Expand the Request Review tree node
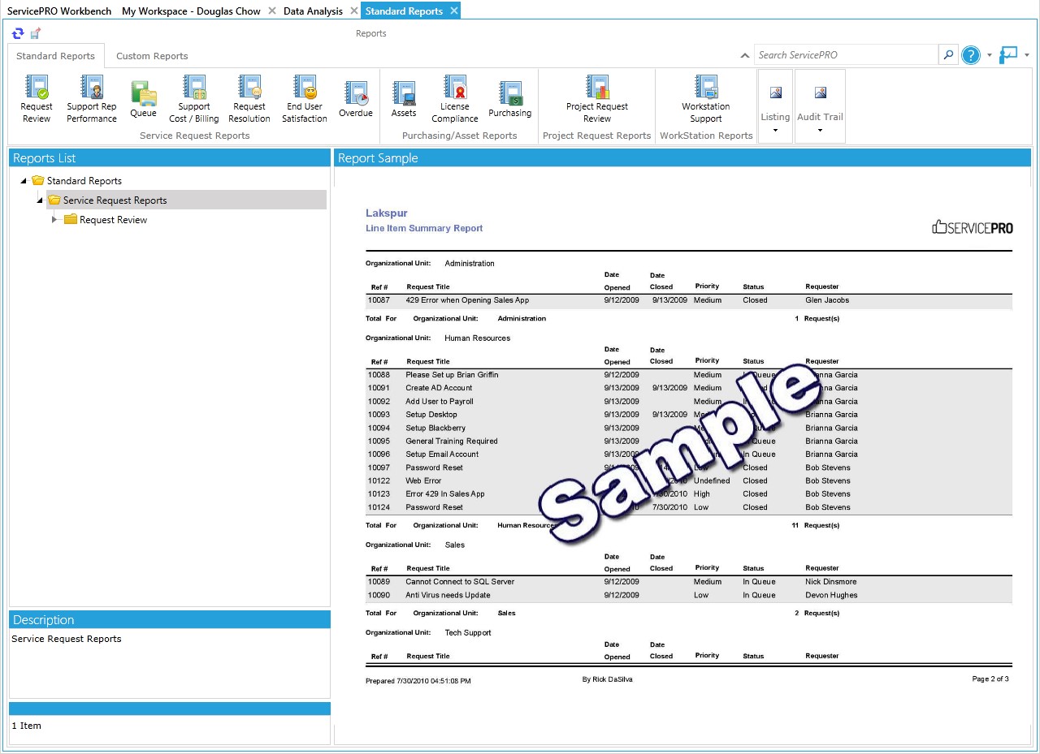 tap(55, 220)
